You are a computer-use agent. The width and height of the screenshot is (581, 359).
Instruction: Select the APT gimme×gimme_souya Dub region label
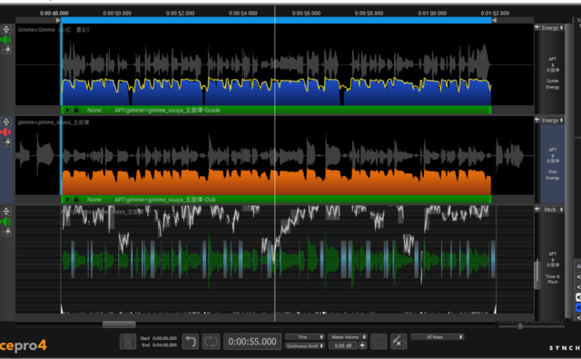tap(165, 199)
